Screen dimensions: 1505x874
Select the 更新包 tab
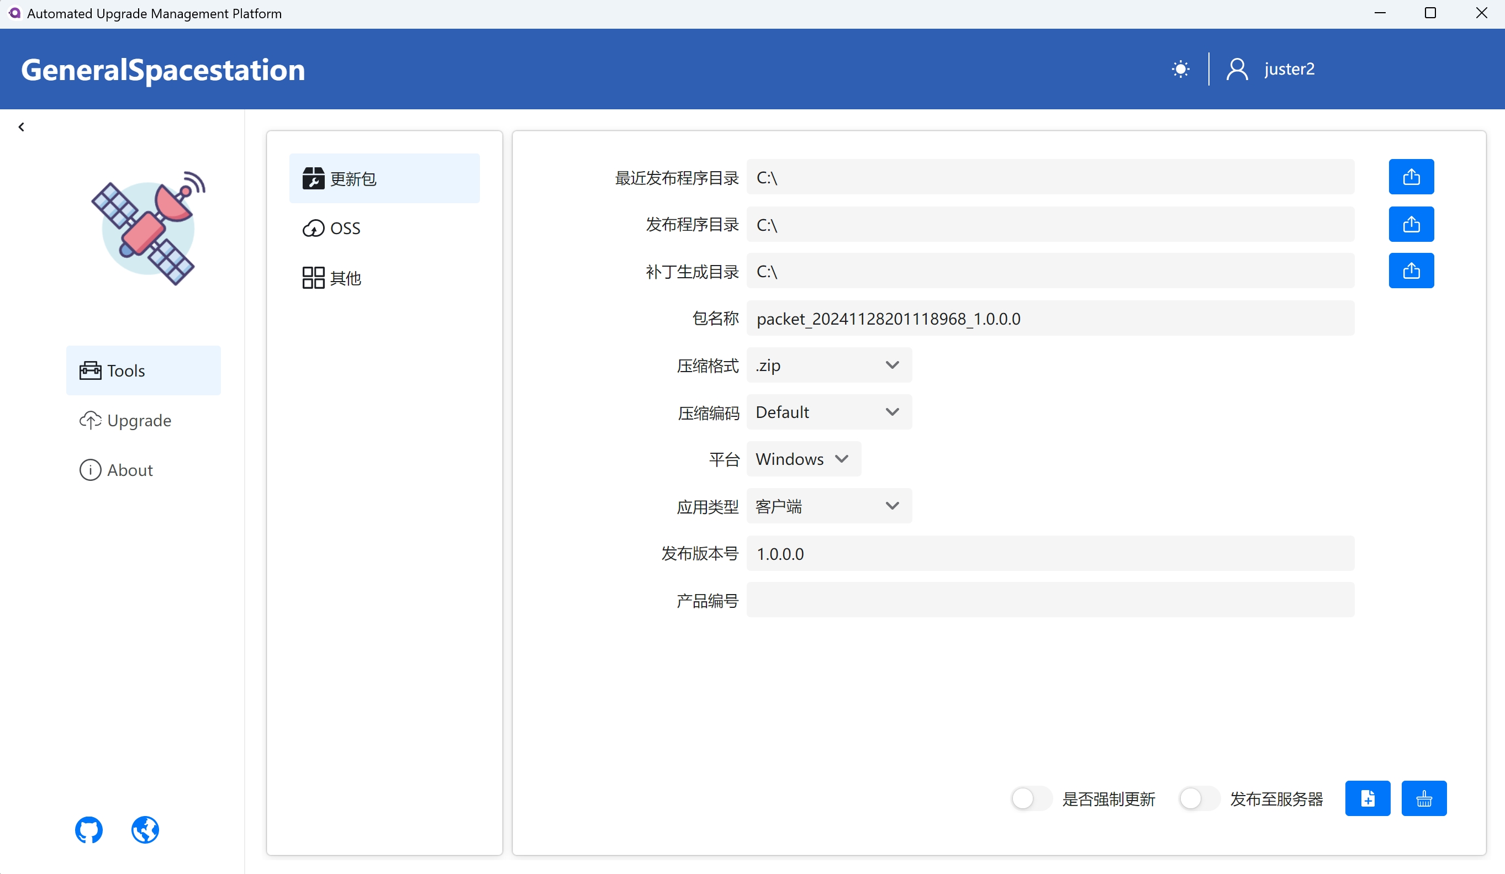point(384,178)
